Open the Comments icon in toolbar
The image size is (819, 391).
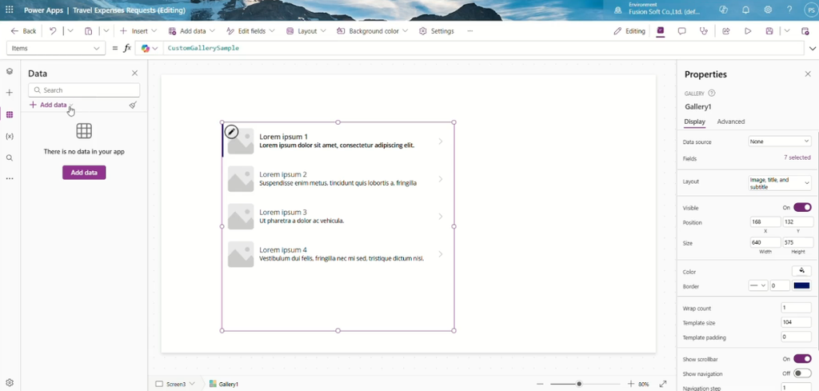click(681, 31)
